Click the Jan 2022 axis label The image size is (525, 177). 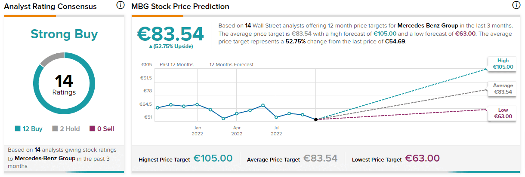(197, 131)
